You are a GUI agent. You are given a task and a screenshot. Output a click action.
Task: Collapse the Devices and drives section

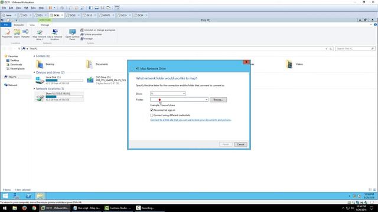[x=34, y=72]
